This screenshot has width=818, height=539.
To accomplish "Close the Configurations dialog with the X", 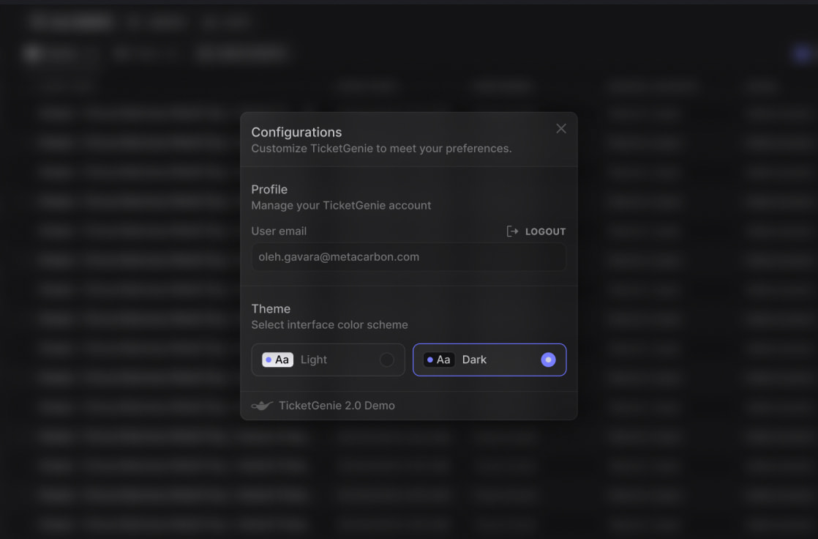I will pyautogui.click(x=560, y=128).
